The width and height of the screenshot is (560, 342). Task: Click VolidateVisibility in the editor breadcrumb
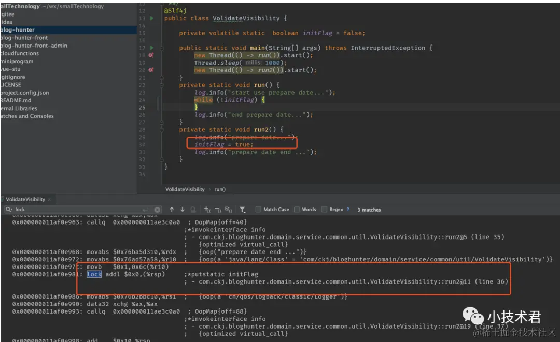pos(185,189)
